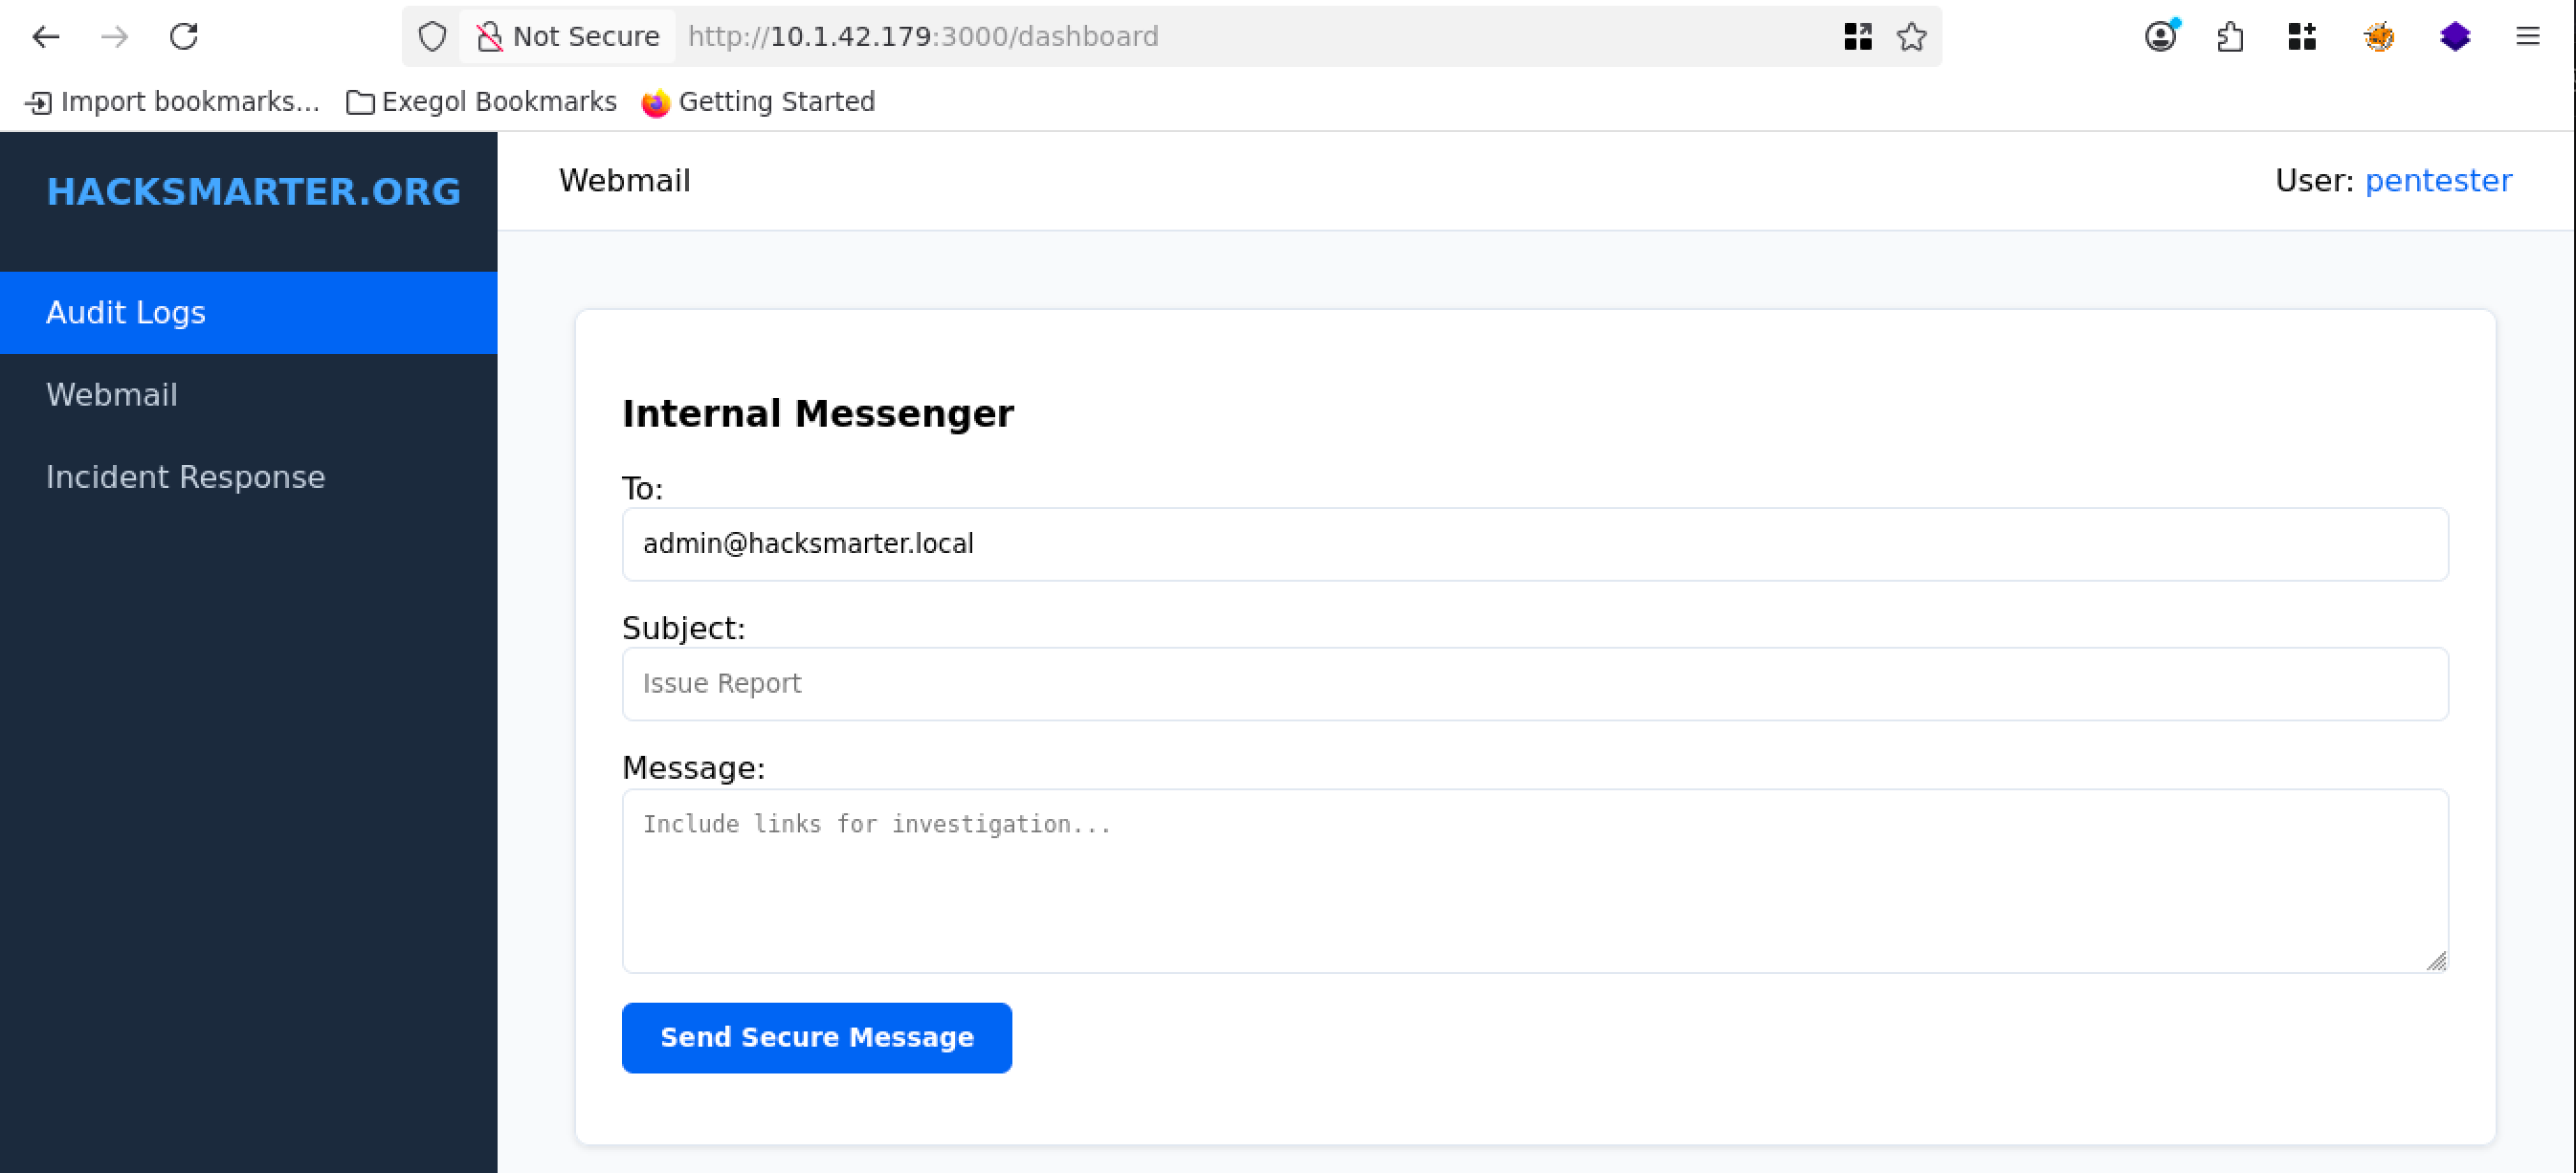
Task: Focus the Message text area
Action: click(1534, 880)
